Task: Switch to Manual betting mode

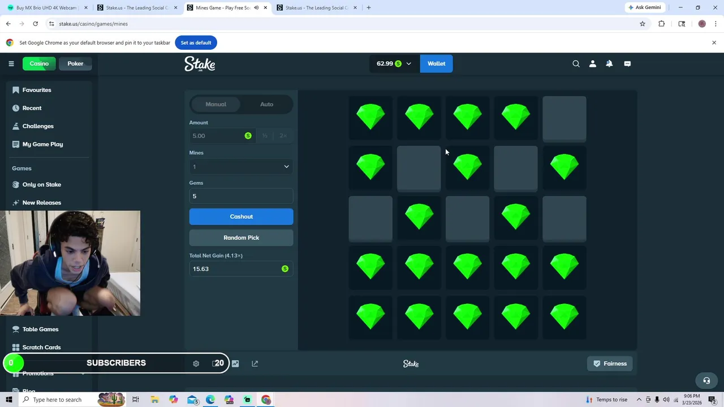Action: 216,104
